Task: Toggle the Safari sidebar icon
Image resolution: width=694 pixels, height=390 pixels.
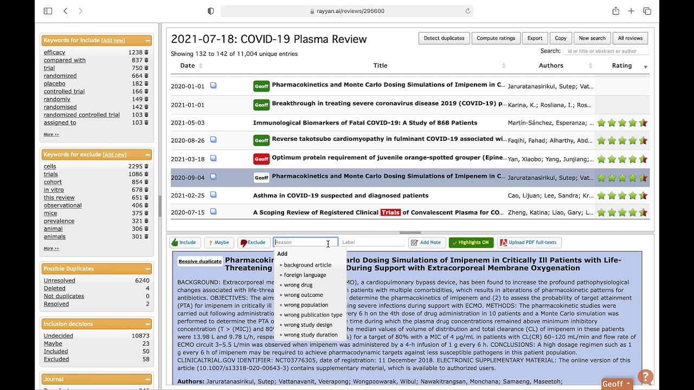Action: click(x=48, y=11)
